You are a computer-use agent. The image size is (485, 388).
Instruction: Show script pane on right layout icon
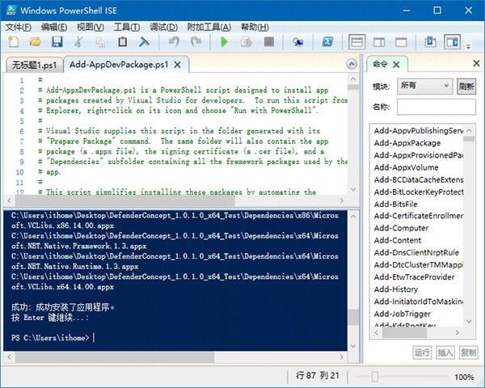[x=379, y=42]
